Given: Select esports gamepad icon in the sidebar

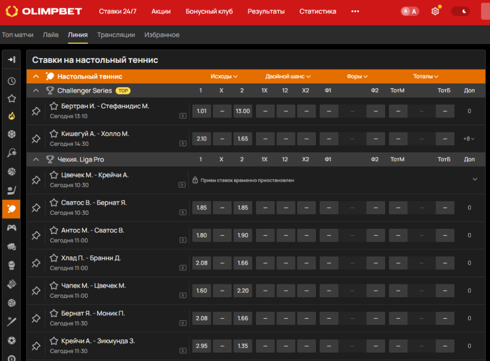Looking at the screenshot, I should [x=11, y=228].
